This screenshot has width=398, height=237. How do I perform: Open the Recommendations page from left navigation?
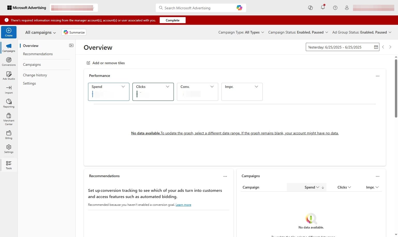coord(38,54)
